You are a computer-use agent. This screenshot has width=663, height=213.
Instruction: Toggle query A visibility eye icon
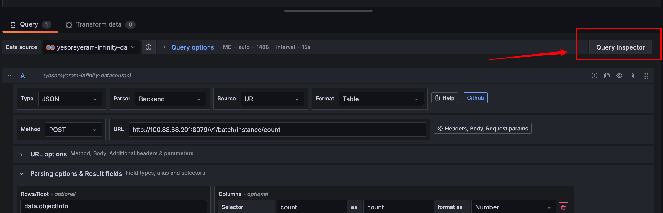pos(619,76)
